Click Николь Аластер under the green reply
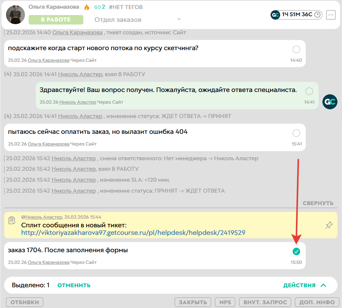 click(x=78, y=102)
